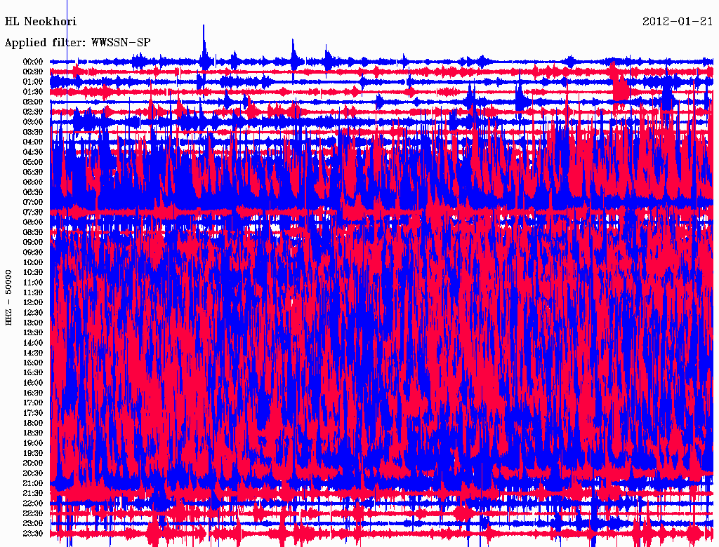Select the 07:00 time label

[x=33, y=202]
